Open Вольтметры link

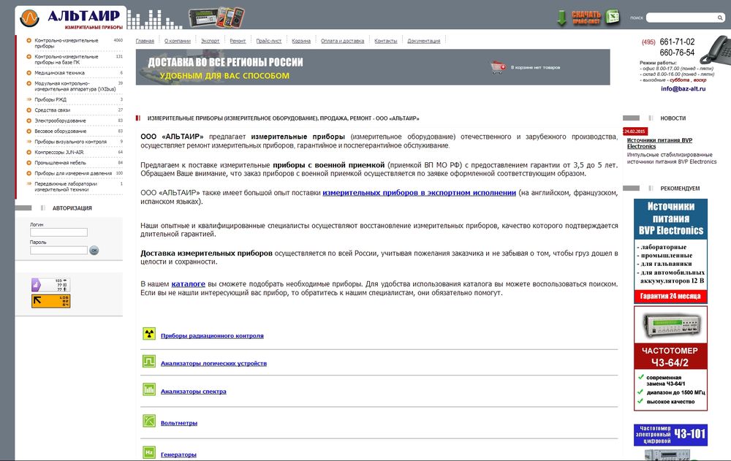179,423
